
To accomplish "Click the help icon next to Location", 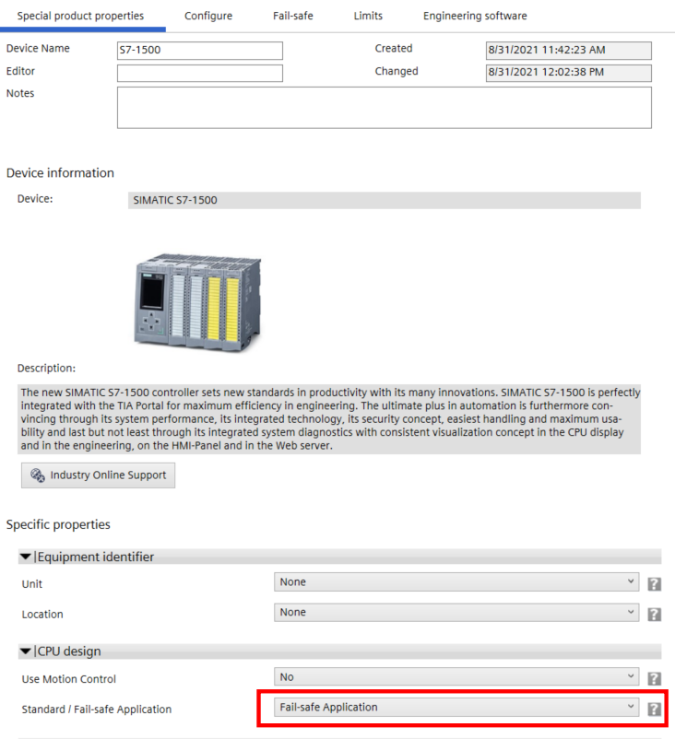I will click(654, 615).
